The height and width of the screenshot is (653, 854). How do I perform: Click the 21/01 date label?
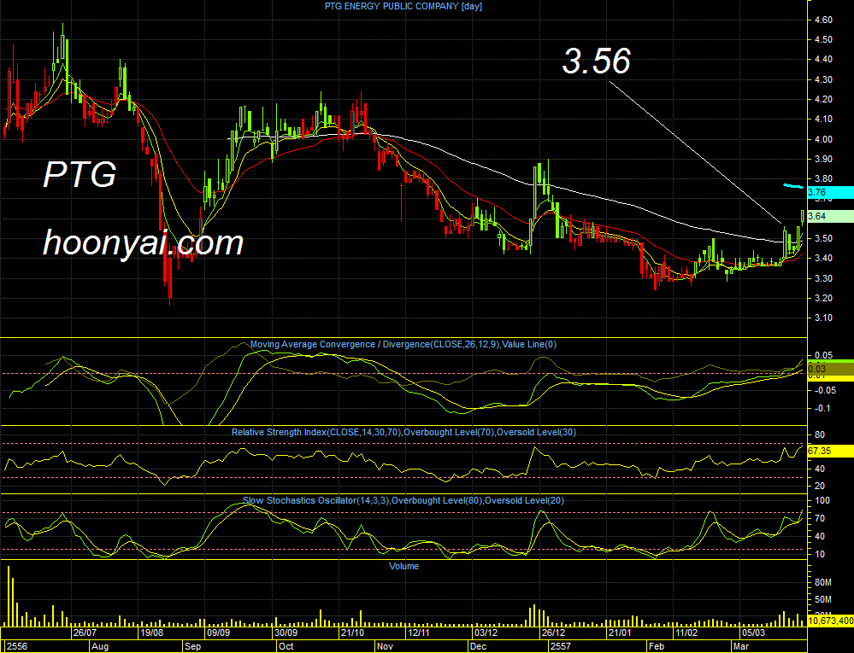coord(620,633)
